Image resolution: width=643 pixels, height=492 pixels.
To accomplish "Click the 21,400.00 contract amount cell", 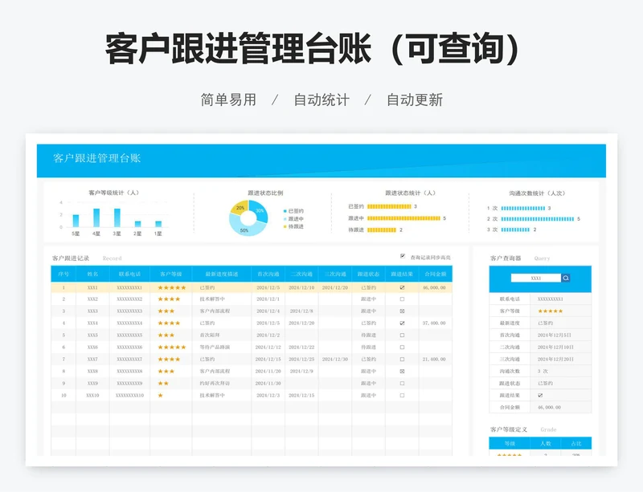I will coord(434,360).
